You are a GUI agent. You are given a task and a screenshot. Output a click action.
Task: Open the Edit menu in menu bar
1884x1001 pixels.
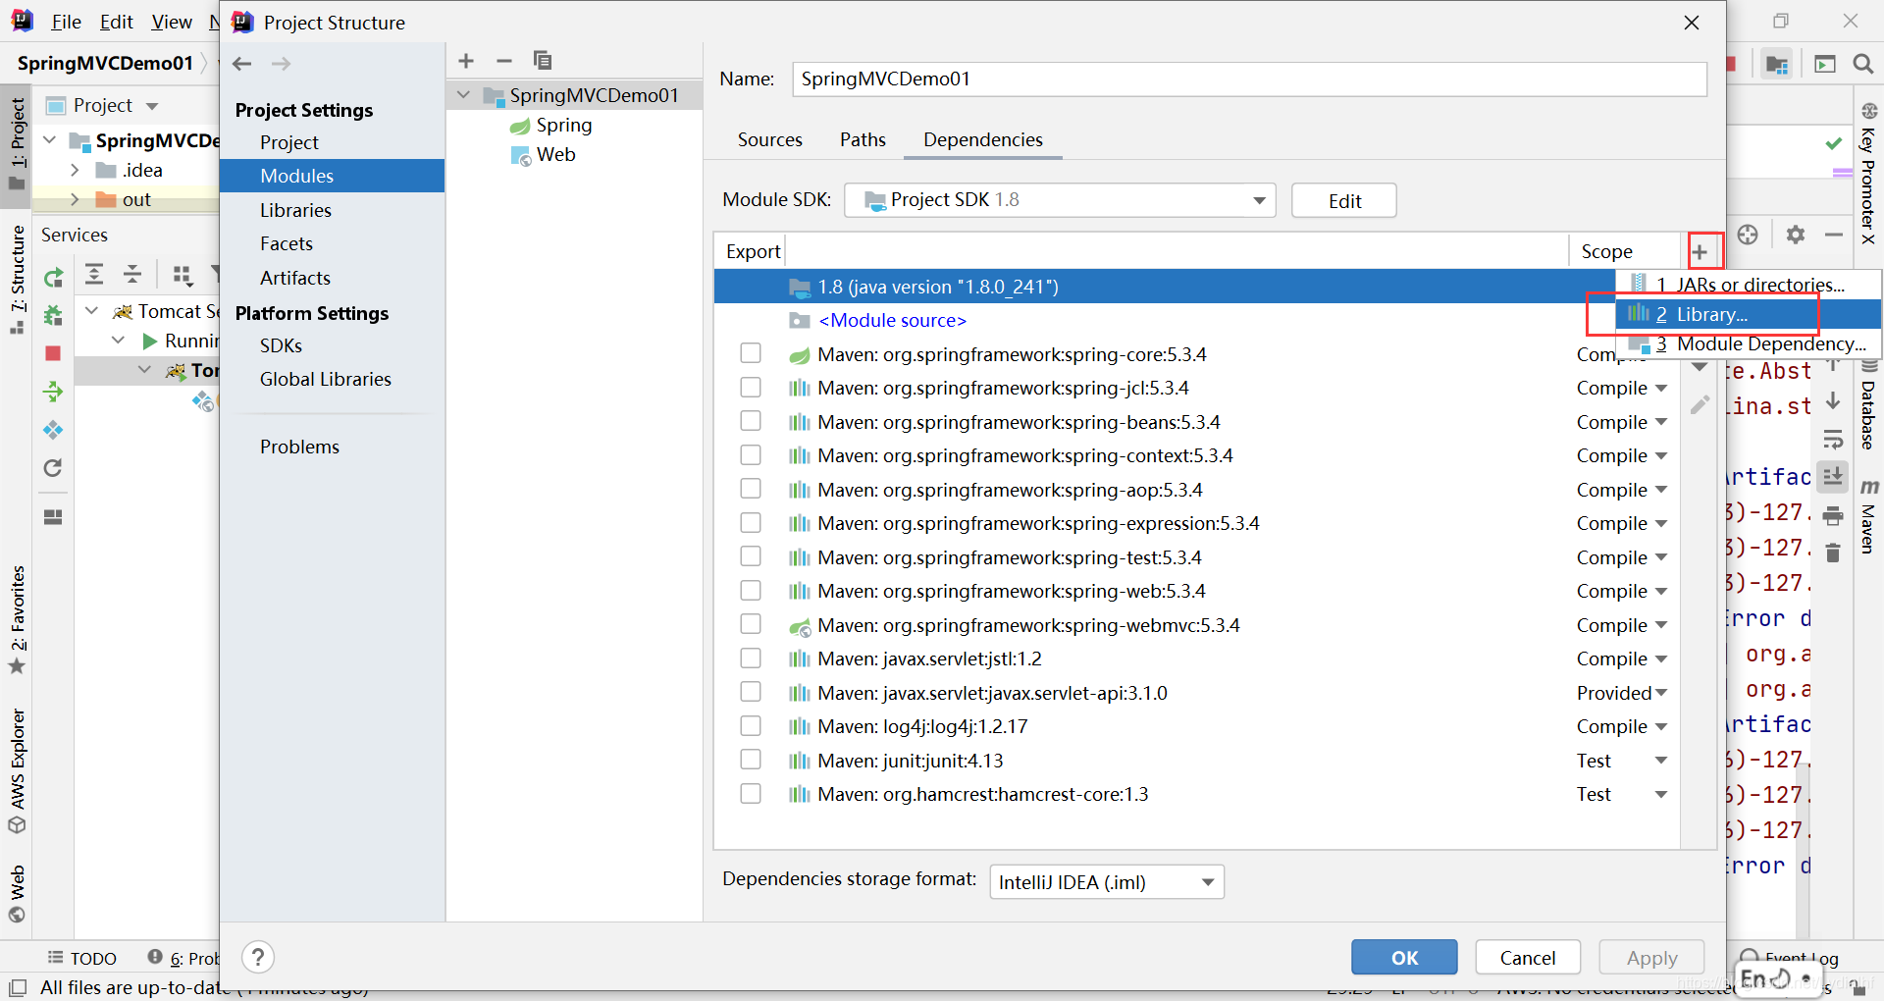click(116, 22)
